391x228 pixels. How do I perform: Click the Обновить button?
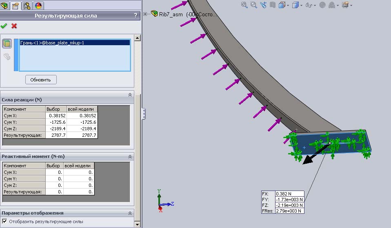pyautogui.click(x=41, y=80)
